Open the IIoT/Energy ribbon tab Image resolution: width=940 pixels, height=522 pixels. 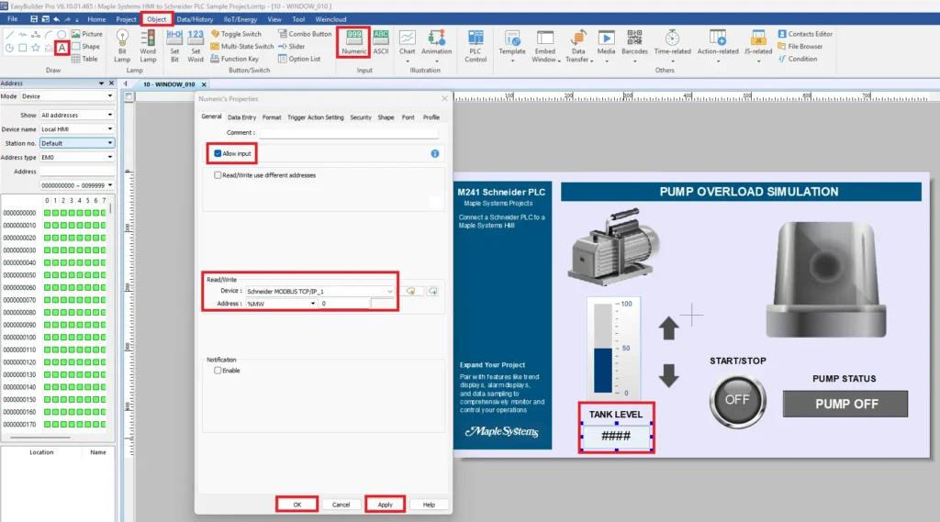[241, 19]
